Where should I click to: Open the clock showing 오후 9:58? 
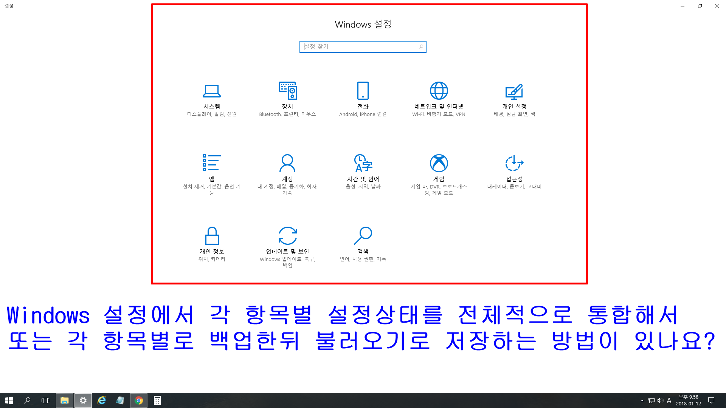689,400
